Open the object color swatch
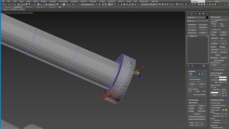 207,18
